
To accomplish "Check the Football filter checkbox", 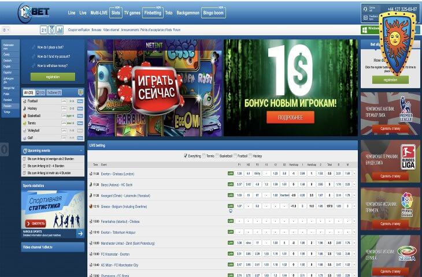I will (x=235, y=156).
